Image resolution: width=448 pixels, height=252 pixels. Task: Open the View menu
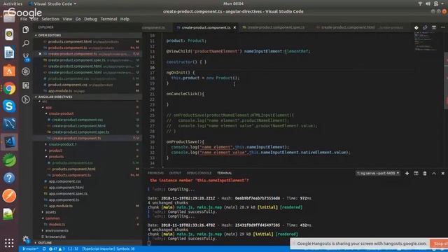(x=67, y=19)
